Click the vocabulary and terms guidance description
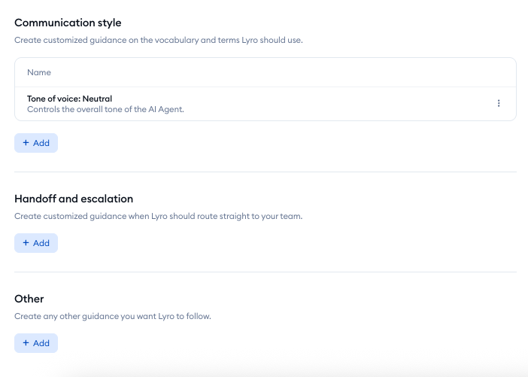The height and width of the screenshot is (377, 528). [x=158, y=40]
